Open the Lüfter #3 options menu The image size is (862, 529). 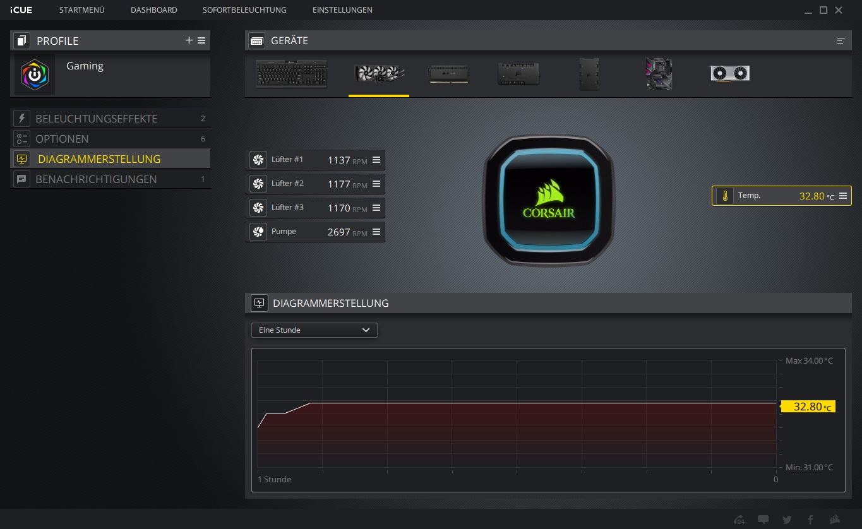(x=376, y=208)
